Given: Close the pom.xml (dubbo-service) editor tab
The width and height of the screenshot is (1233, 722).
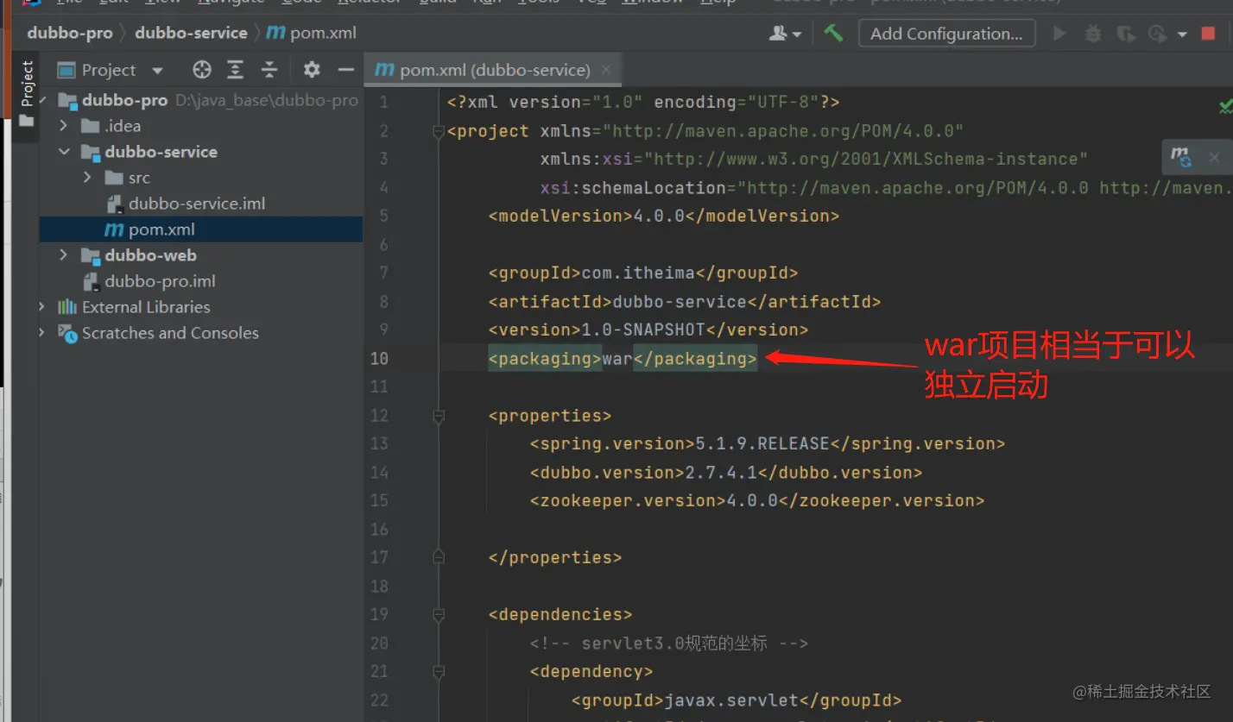Looking at the screenshot, I should point(606,70).
